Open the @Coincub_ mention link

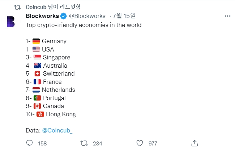tap(57, 130)
